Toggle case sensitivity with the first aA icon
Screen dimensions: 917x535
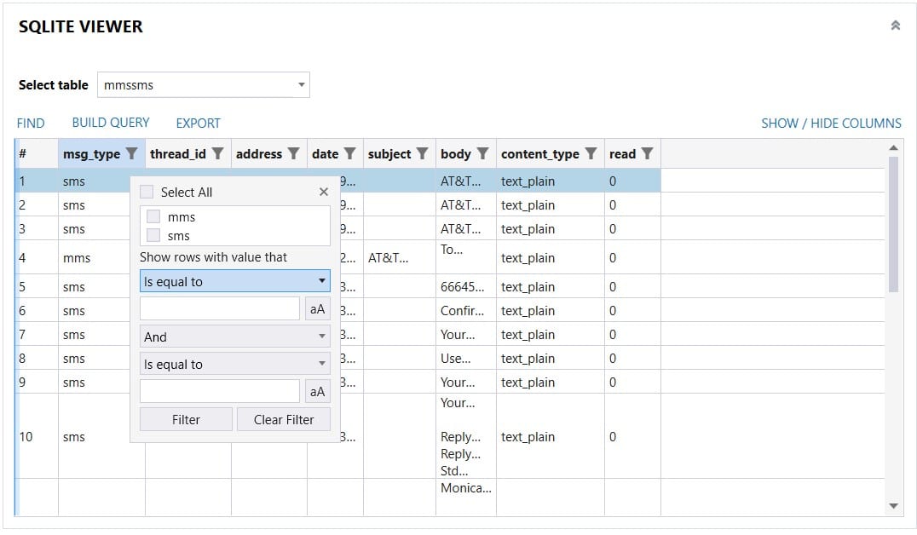coord(317,308)
